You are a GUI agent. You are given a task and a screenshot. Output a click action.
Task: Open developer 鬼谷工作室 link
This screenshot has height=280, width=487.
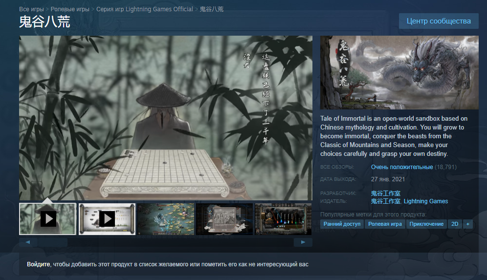click(x=385, y=194)
